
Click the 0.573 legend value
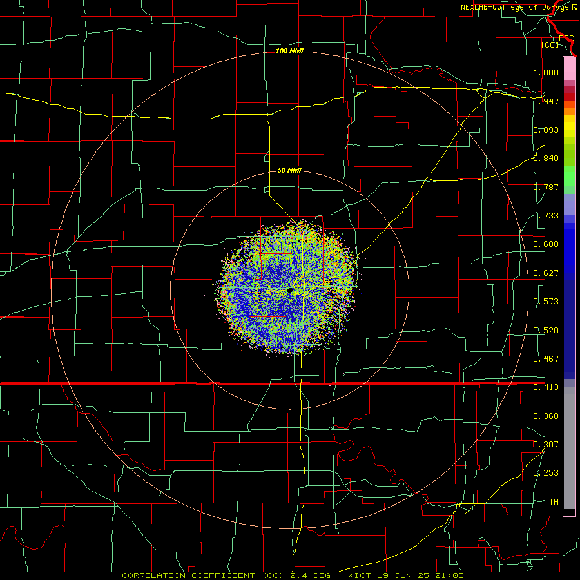tap(546, 302)
